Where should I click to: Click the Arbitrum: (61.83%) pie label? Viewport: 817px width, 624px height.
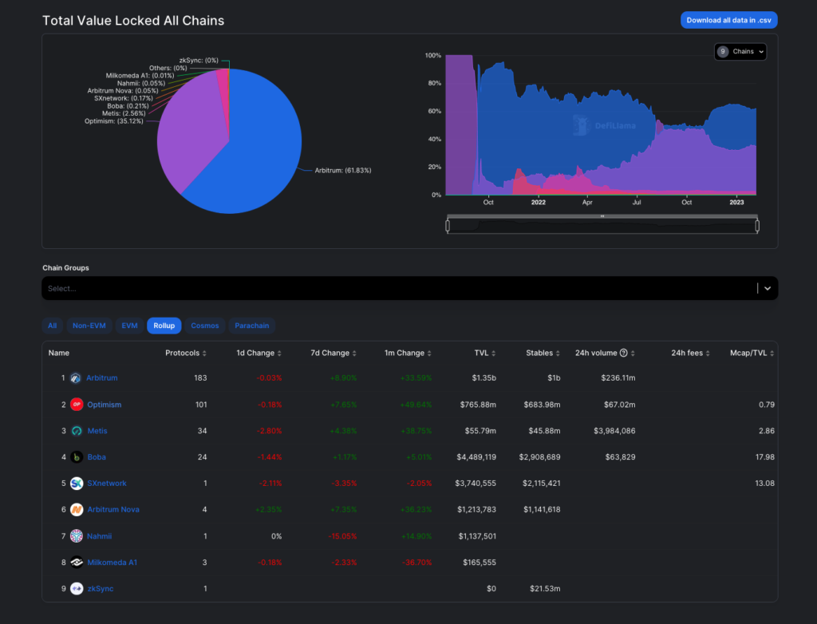pyautogui.click(x=343, y=171)
